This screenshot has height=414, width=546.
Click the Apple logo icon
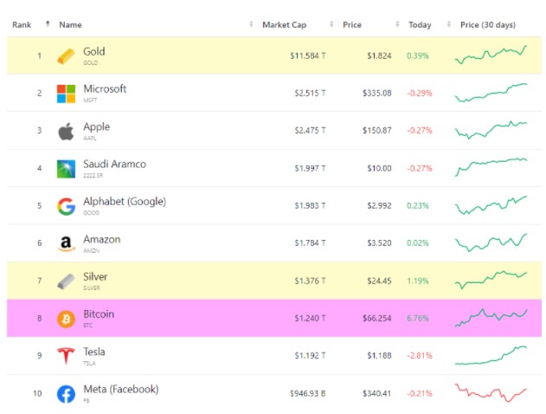[66, 132]
